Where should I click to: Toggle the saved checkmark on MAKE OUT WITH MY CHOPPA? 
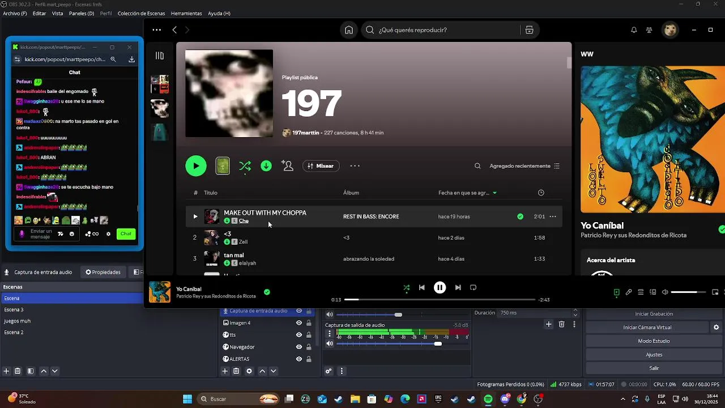tap(520, 216)
